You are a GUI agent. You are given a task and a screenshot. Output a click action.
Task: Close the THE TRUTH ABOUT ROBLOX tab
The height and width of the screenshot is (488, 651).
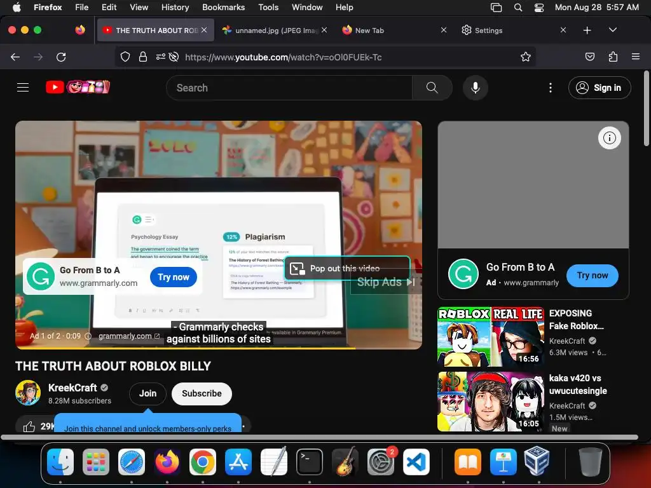[x=204, y=30]
